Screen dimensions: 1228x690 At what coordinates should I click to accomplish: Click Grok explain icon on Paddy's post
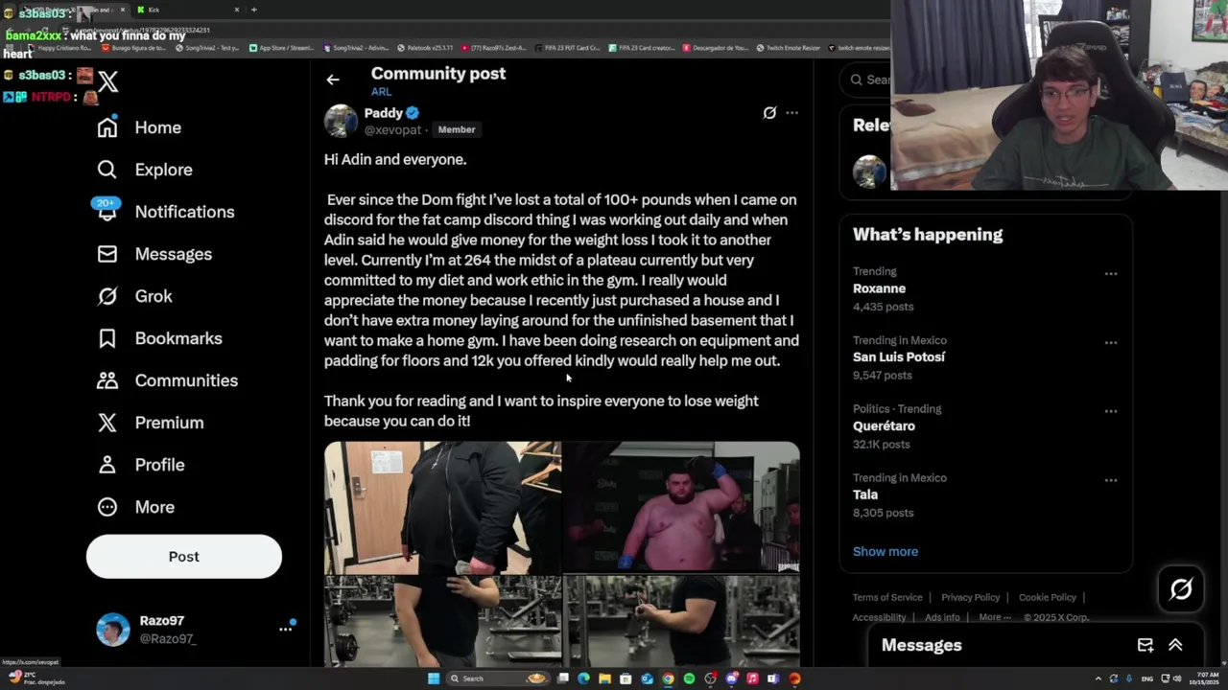[x=769, y=113]
